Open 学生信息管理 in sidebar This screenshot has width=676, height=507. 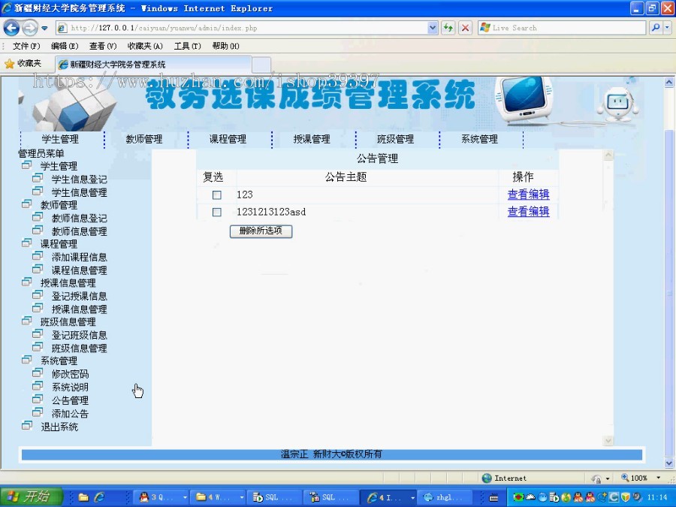click(x=80, y=192)
